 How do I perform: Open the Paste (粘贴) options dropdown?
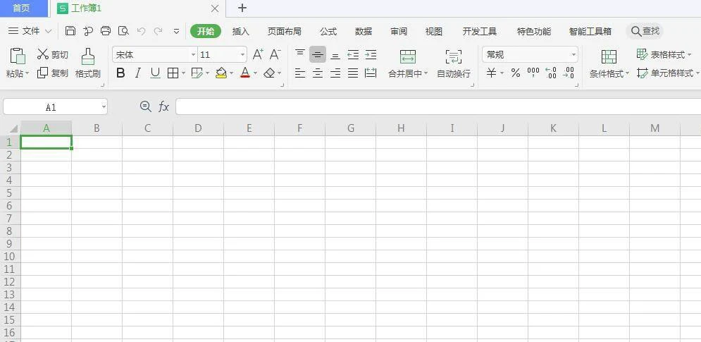pos(18,73)
